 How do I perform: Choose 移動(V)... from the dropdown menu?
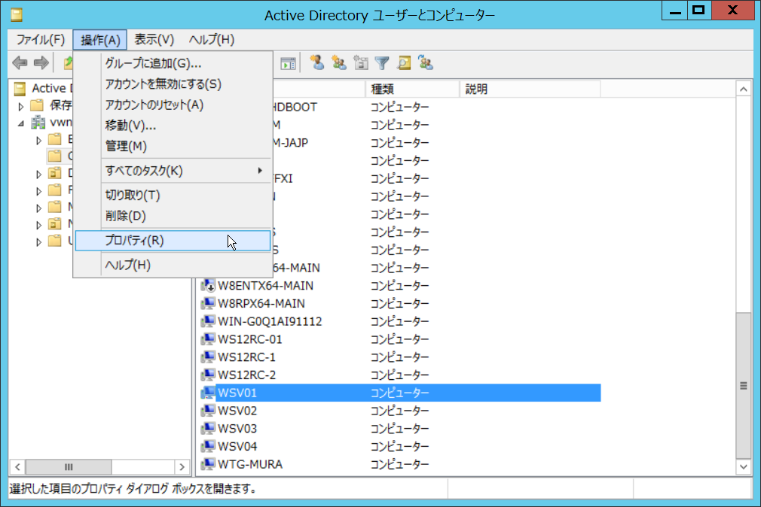pyautogui.click(x=173, y=126)
